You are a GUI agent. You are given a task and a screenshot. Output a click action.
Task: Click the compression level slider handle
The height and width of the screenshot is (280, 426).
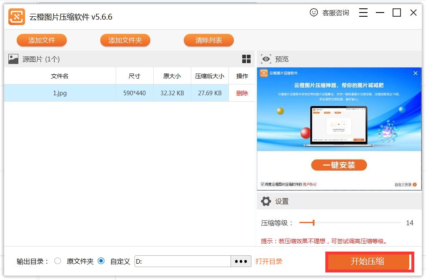(313, 223)
